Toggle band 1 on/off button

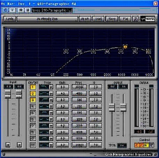(33, 87)
